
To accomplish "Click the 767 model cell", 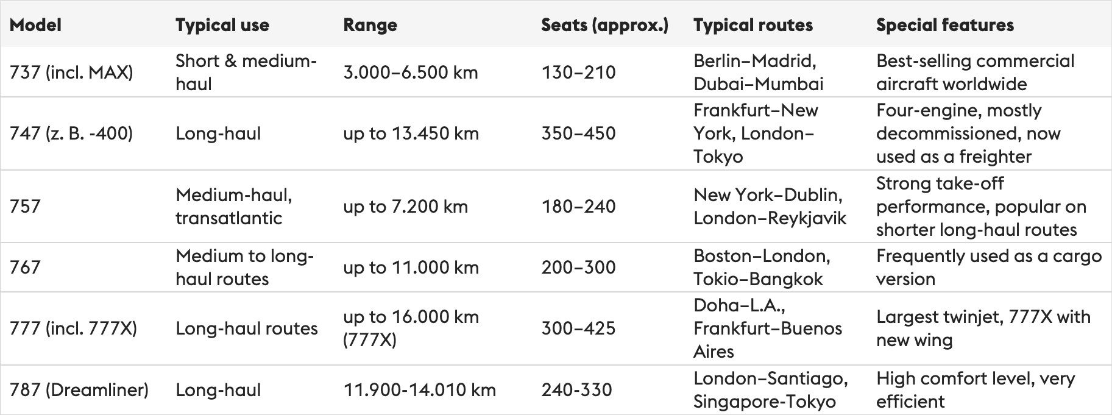I will (x=25, y=268).
